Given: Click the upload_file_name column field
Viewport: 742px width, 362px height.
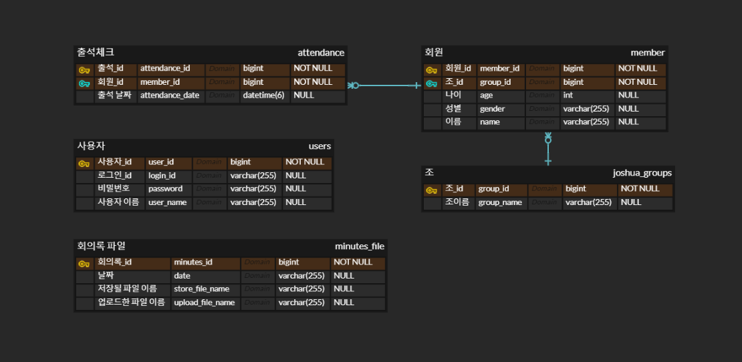Looking at the screenshot, I should 204,303.
